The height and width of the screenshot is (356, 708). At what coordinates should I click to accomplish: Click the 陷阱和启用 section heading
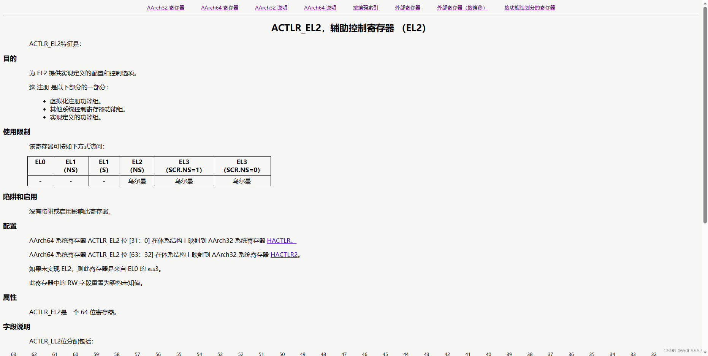(20, 197)
